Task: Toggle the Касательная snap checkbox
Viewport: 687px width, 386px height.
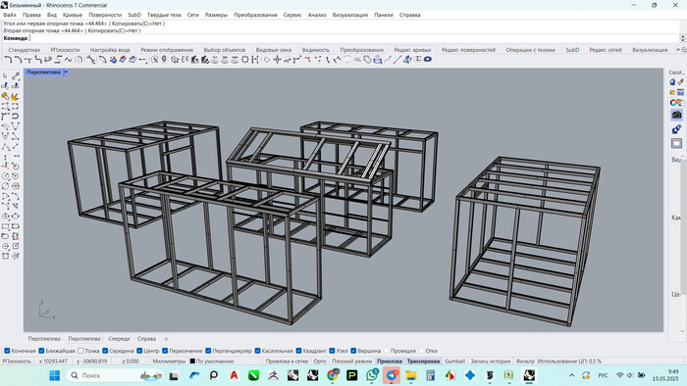Action: tap(257, 351)
